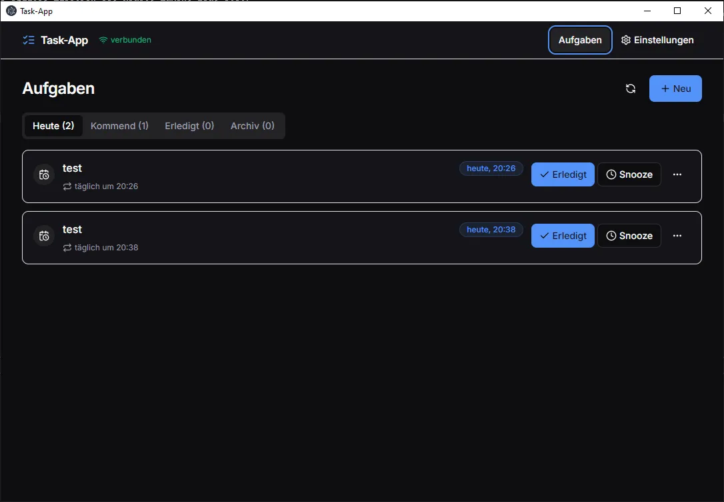
Task: Open the Aufgaben navigation view
Action: click(580, 40)
